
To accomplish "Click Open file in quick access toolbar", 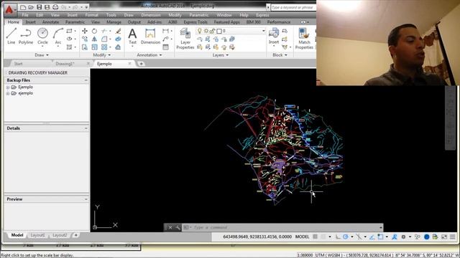I will (x=31, y=7).
